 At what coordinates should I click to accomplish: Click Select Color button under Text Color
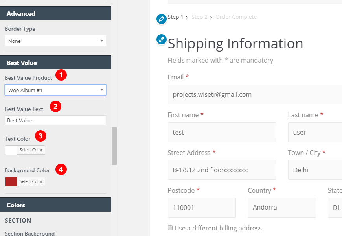(31, 150)
